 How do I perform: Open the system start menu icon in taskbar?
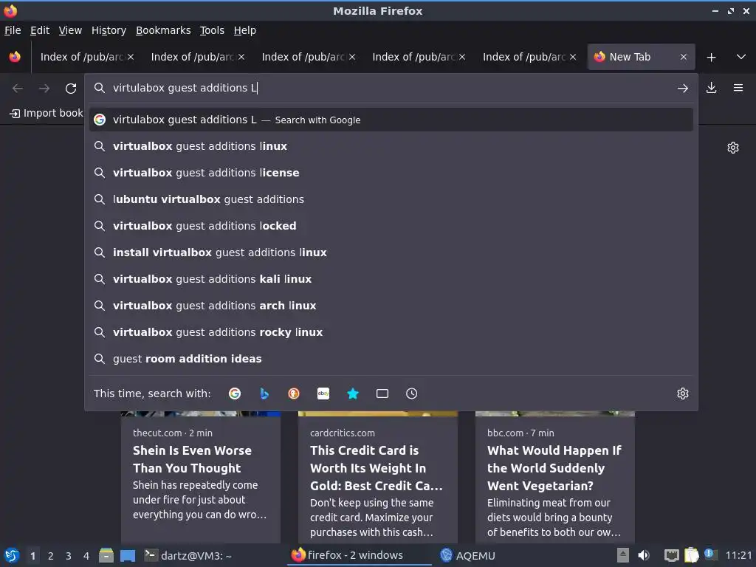point(12,555)
